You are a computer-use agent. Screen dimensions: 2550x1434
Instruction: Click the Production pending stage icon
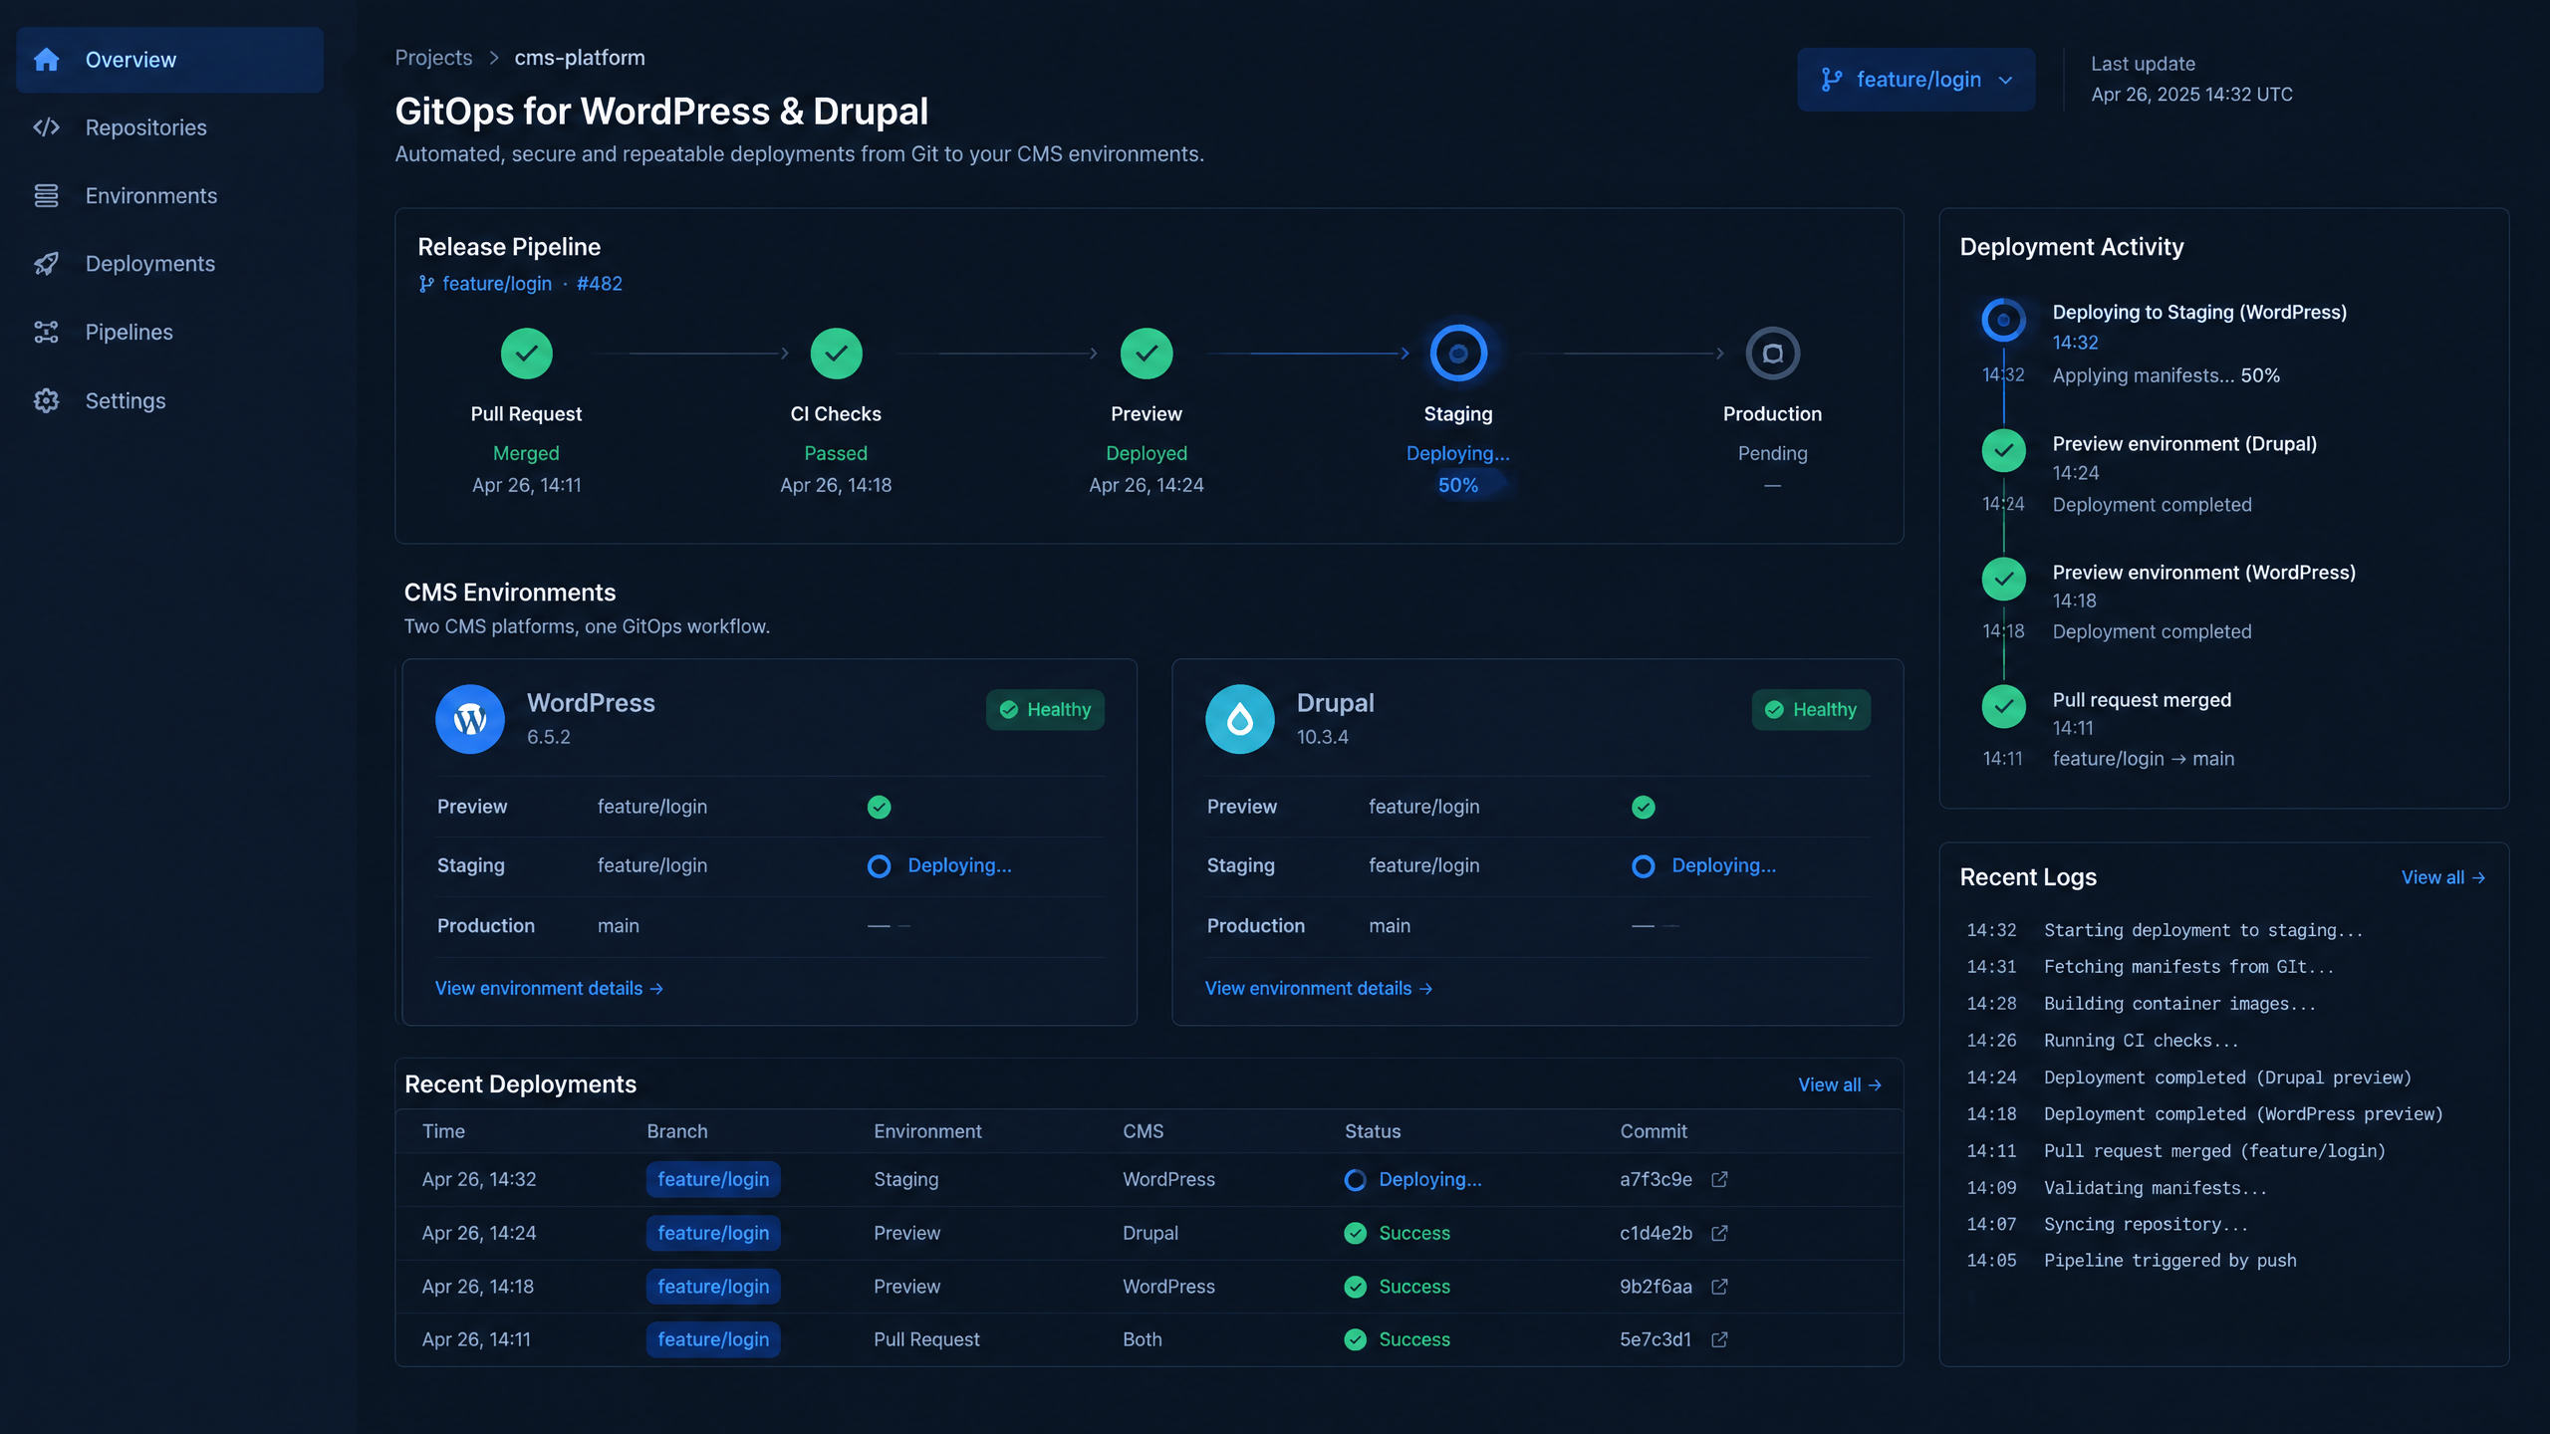click(1772, 354)
